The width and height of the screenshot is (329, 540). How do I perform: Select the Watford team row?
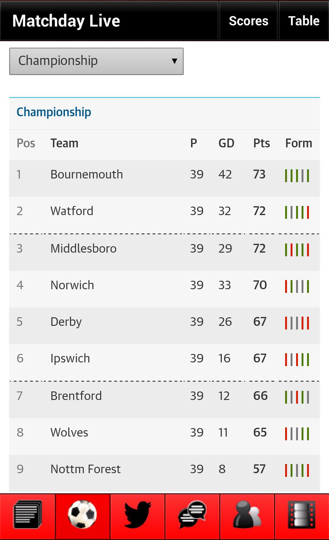pos(72,211)
